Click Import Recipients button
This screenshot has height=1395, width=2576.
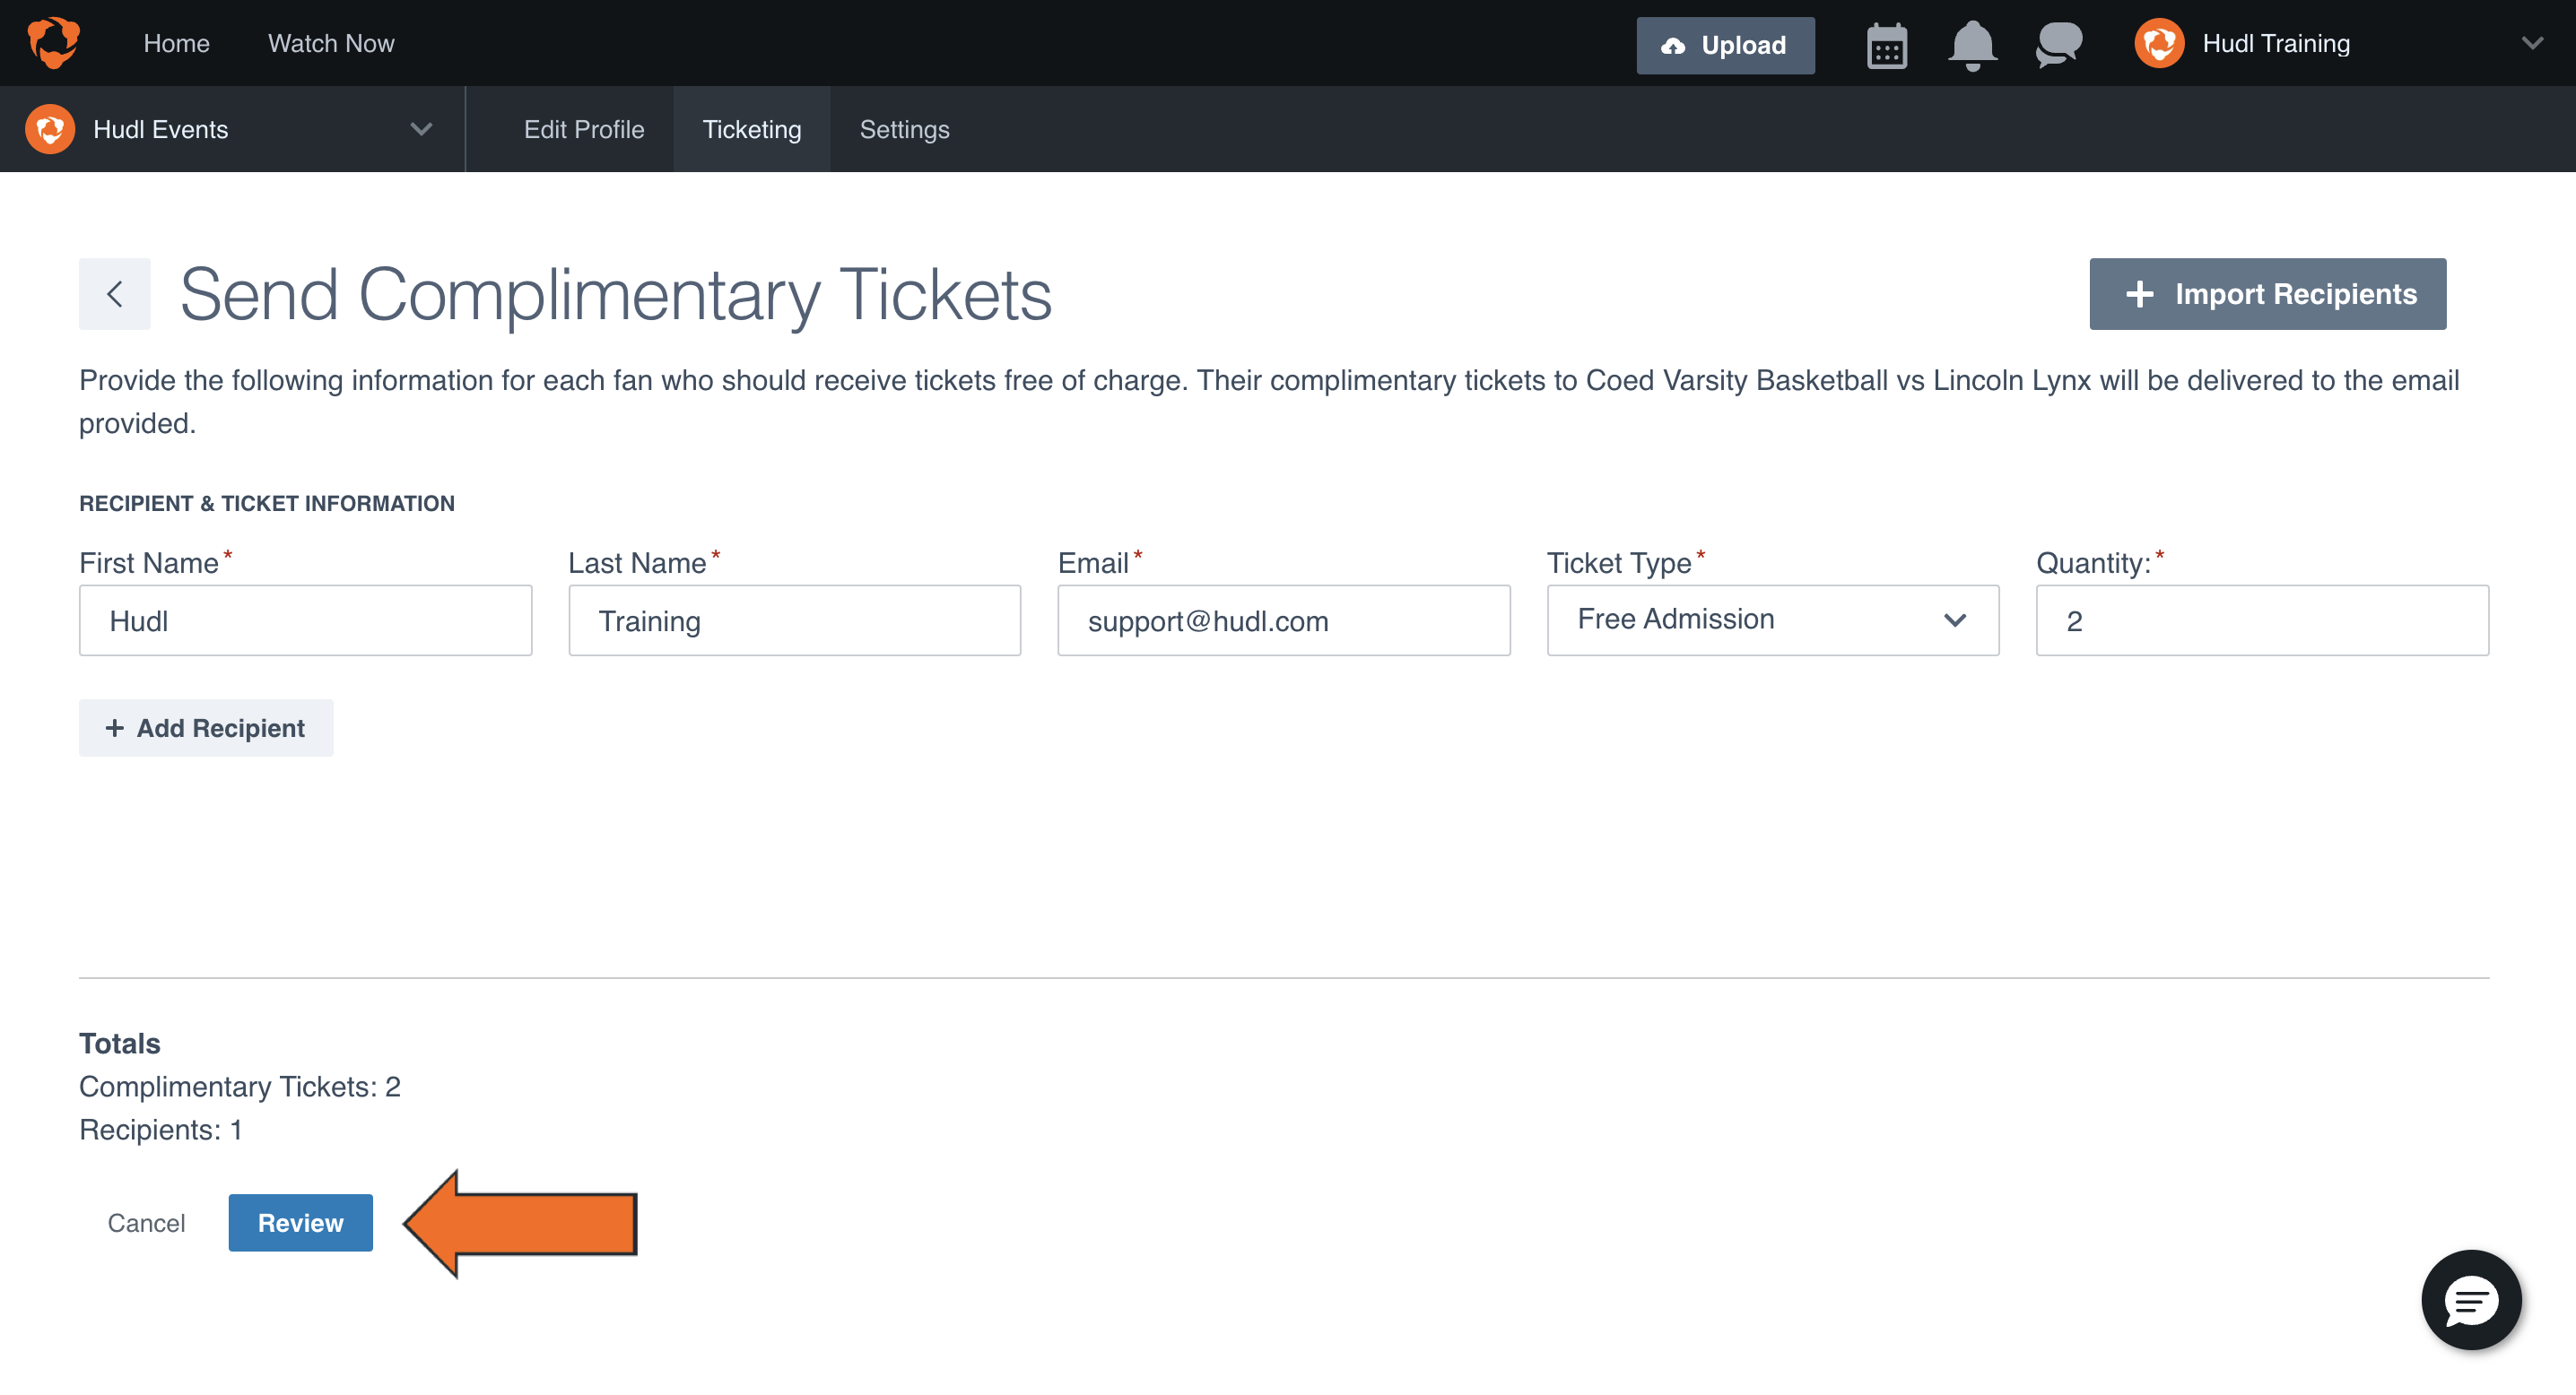2267,294
